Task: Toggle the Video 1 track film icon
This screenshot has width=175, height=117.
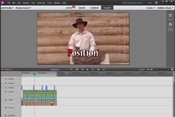Action: pyautogui.click(x=6, y=100)
